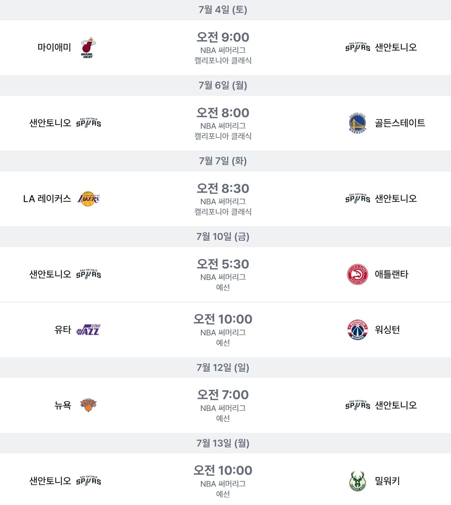Select the 밀워키 team name
The image size is (451, 505).
(387, 481)
